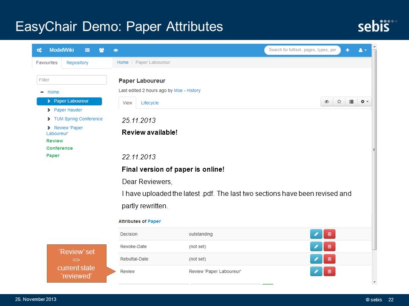The width and height of the screenshot is (409, 306).
Task: Open the list view icon in top navbar
Action: (87, 50)
